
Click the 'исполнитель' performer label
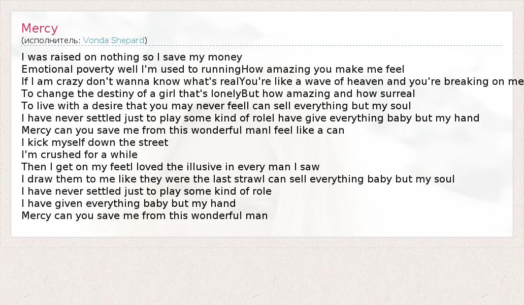tap(51, 40)
